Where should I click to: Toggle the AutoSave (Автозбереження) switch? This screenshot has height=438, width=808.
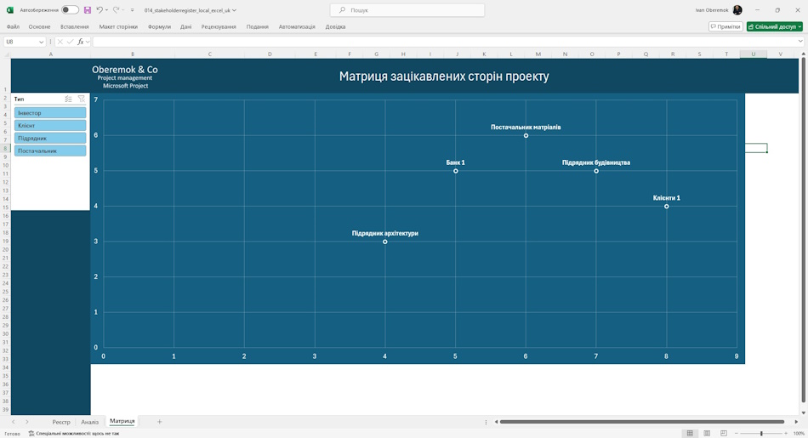click(x=70, y=10)
